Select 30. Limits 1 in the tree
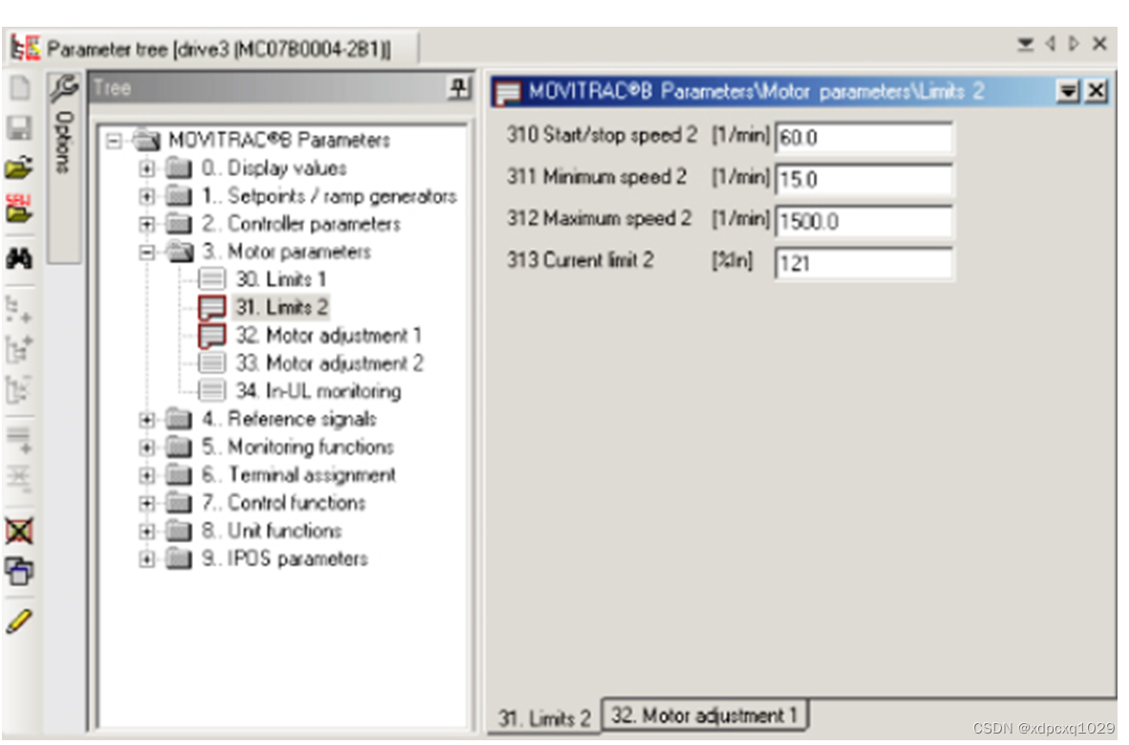 (x=281, y=279)
